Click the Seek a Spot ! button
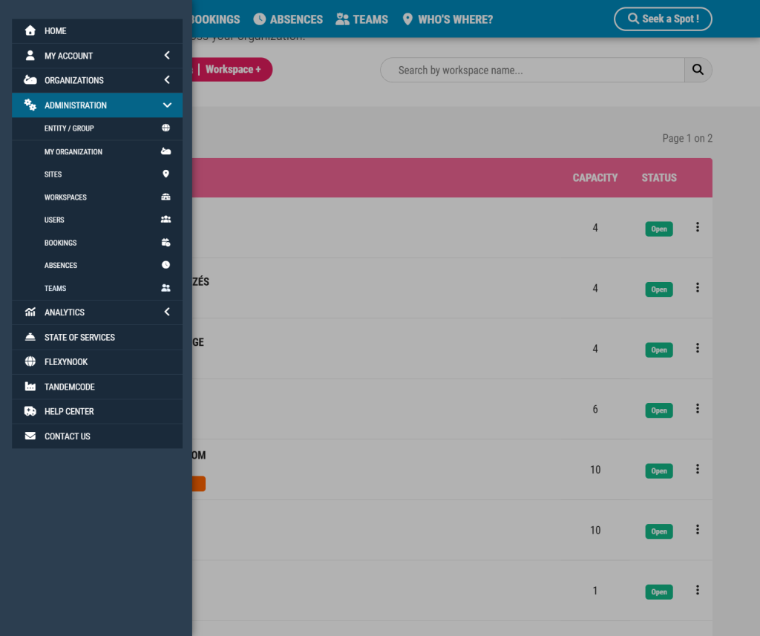 663,19
